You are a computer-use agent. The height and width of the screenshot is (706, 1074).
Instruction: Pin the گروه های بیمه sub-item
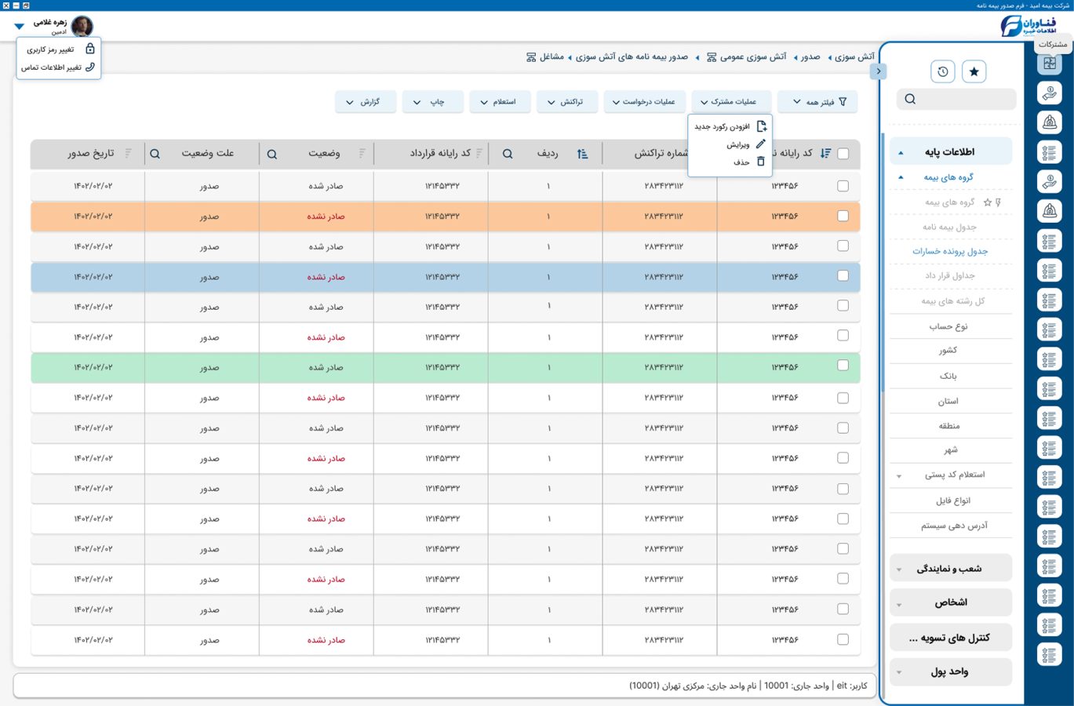(998, 202)
